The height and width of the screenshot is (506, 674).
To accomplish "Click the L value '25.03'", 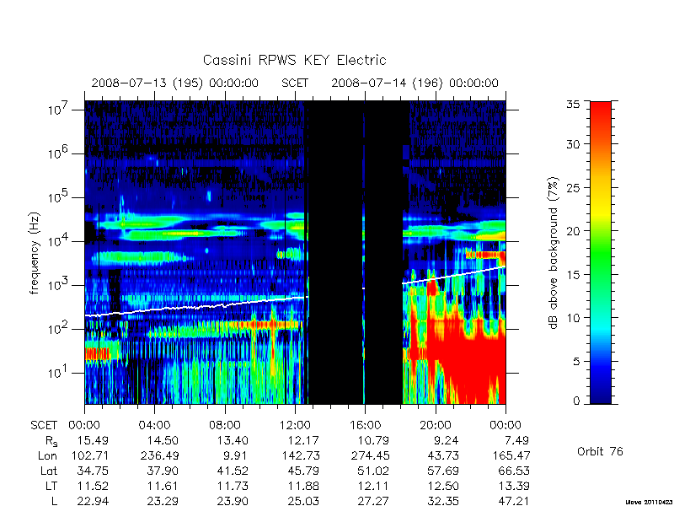I will 303,501.
